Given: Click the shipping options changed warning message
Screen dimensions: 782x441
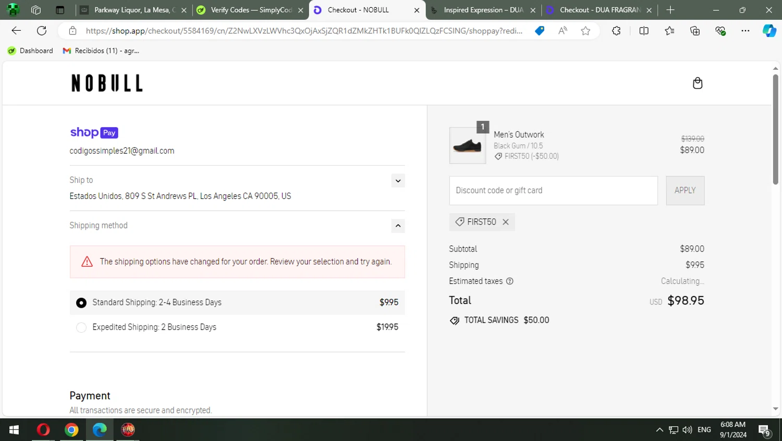Looking at the screenshot, I should pos(237,262).
